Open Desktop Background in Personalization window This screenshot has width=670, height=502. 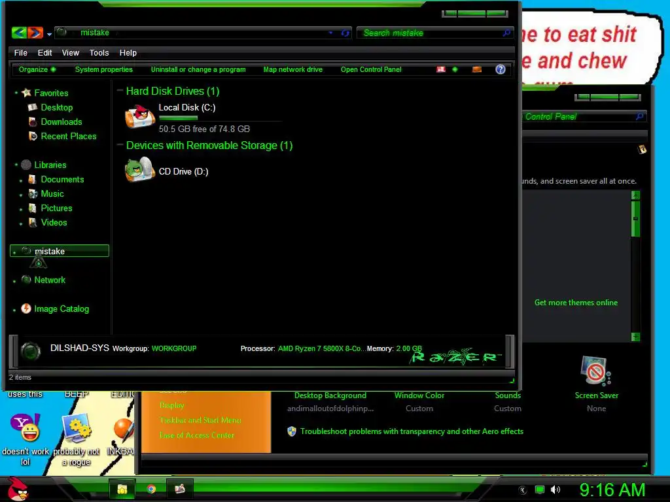tap(330, 395)
